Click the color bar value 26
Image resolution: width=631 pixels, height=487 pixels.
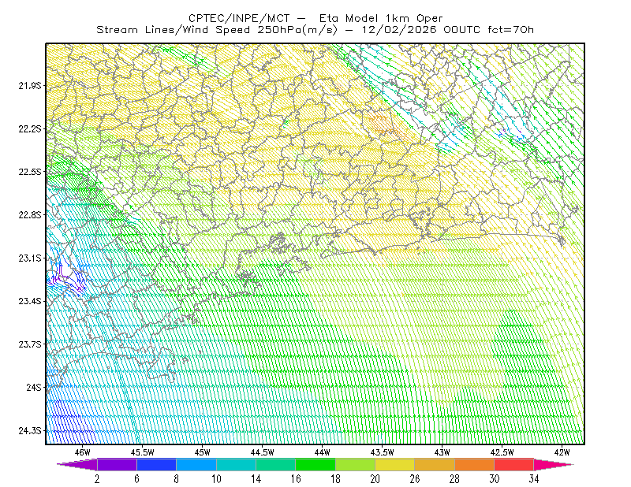tap(415, 479)
